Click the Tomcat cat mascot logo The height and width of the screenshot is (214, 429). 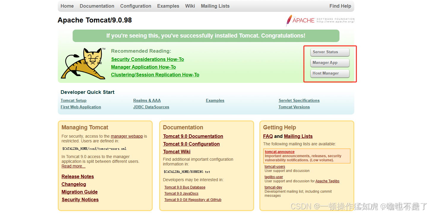83,64
